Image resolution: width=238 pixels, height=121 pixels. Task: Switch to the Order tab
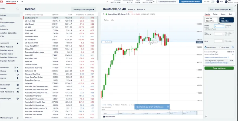pyautogui.click(x=215, y=14)
